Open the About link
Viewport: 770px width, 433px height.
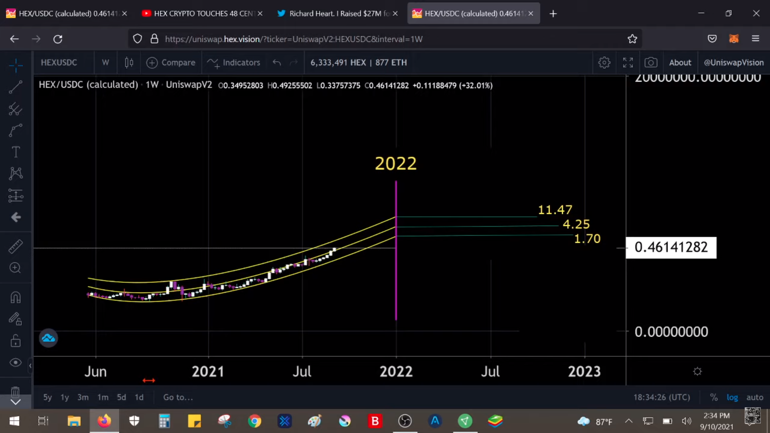click(x=680, y=63)
